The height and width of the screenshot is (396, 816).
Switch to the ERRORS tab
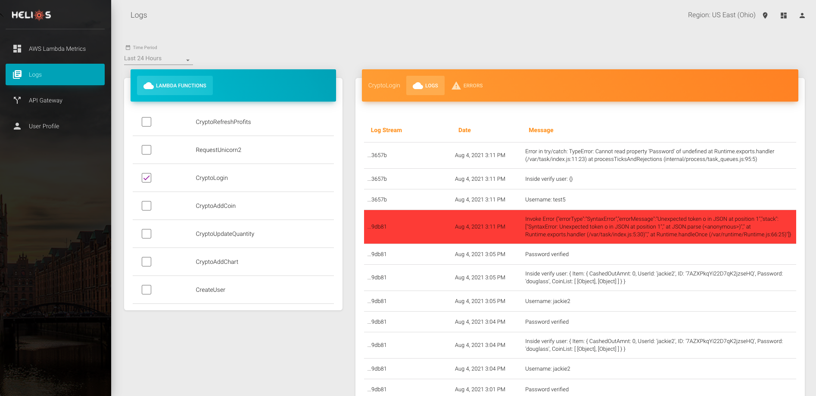[x=467, y=86]
